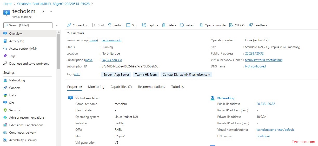Image resolution: width=318 pixels, height=146 pixels.
Task: Open the more options ellipsis beside techoism
Action: point(50,12)
